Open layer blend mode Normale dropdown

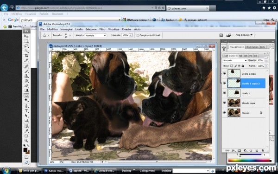click(x=235, y=60)
